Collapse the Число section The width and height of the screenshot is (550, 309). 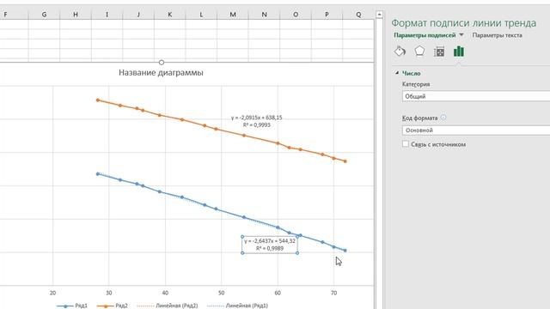click(397, 73)
